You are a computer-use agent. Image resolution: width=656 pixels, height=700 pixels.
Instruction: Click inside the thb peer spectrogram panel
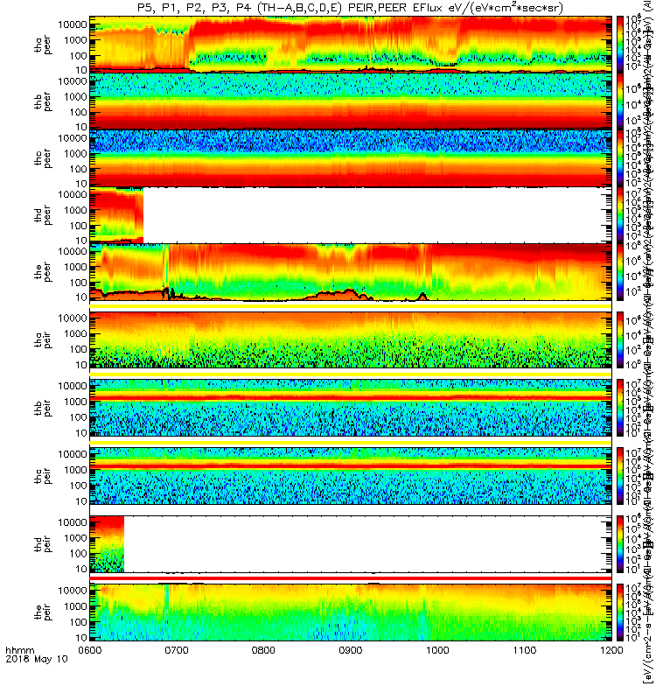(351, 101)
